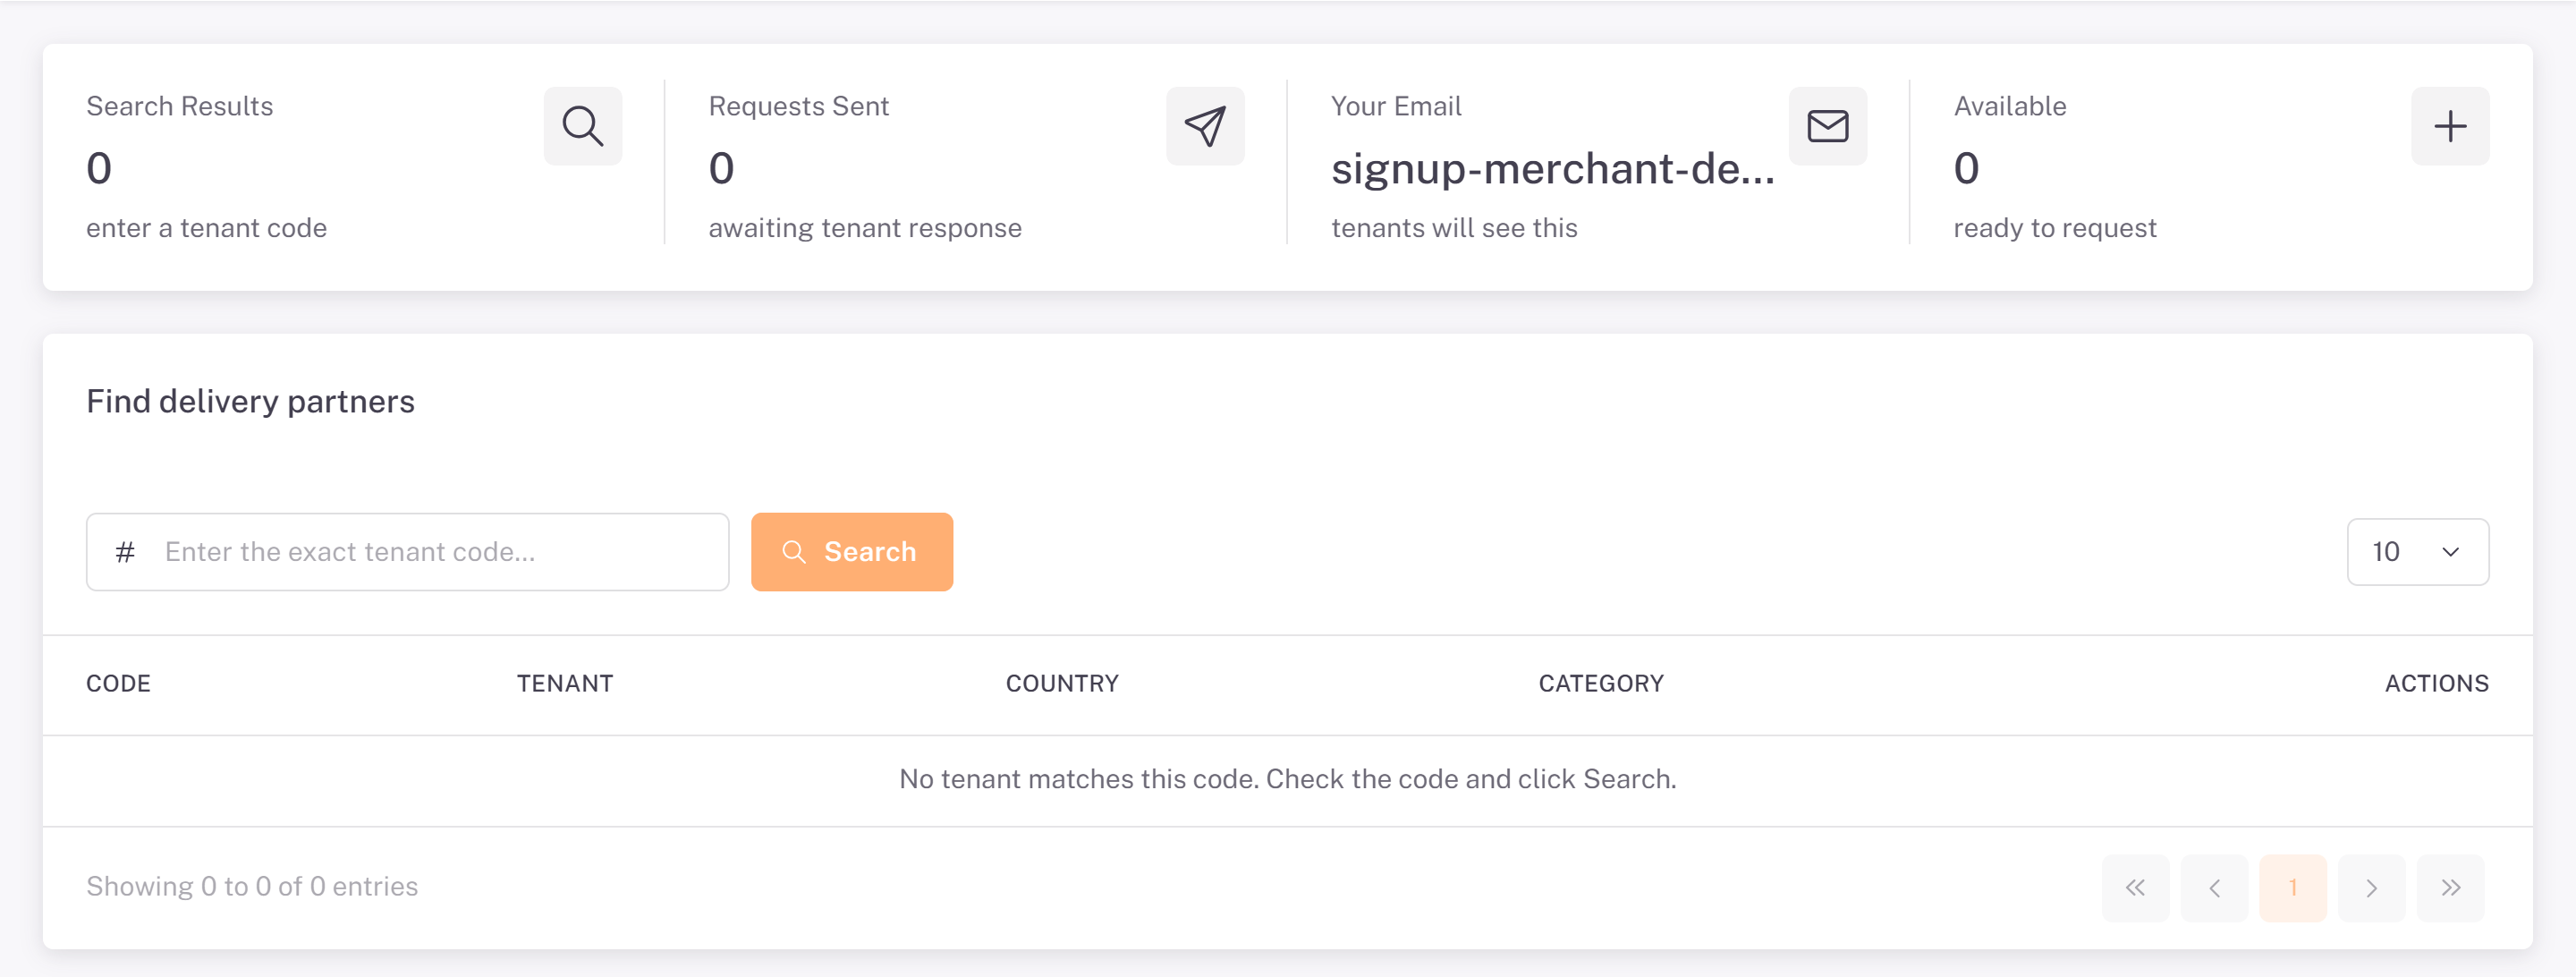This screenshot has width=2576, height=977.
Task: Select page 1 in the pagination
Action: point(2292,888)
